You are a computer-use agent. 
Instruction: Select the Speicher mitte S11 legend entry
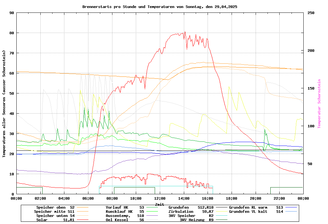click(x=54, y=212)
